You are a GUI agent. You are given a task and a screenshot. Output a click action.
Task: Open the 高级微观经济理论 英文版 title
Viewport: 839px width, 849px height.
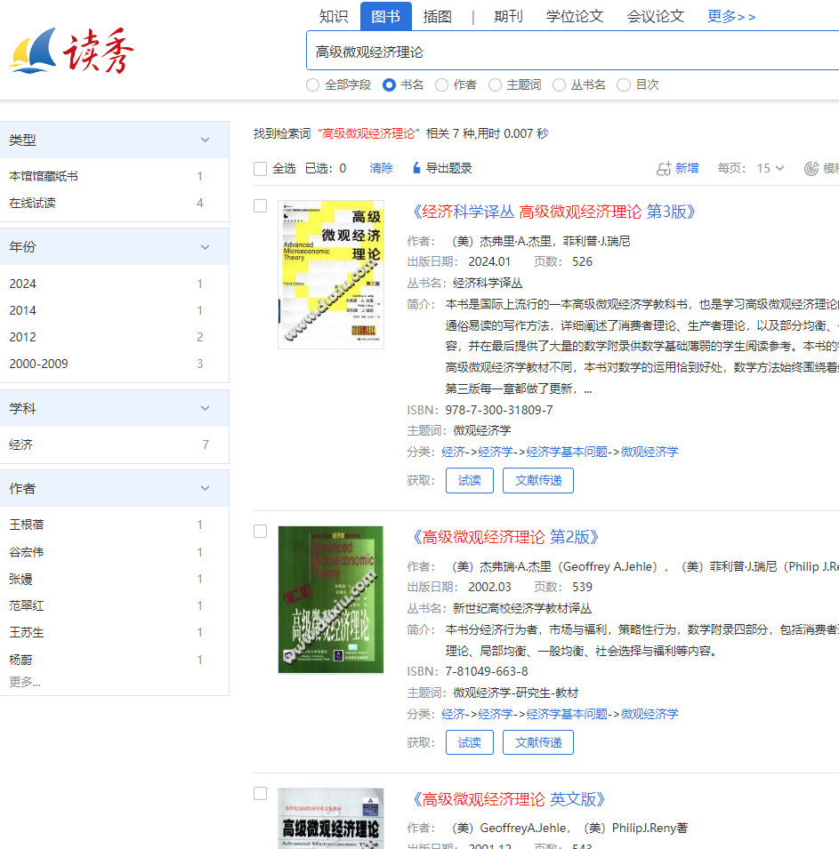click(509, 799)
